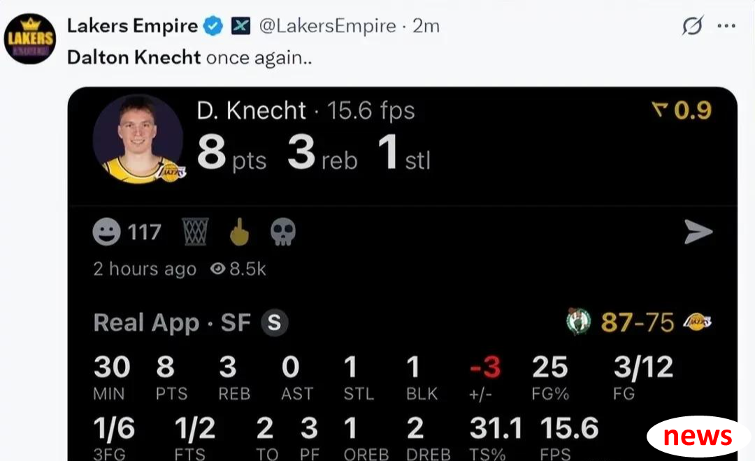Click the Lakers Empire display name
This screenshot has width=755, height=461.
(132, 26)
